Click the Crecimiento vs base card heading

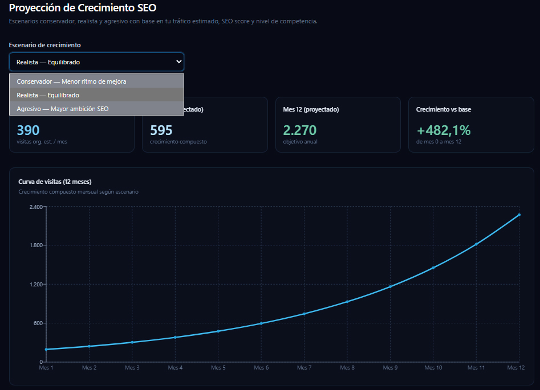[444, 109]
